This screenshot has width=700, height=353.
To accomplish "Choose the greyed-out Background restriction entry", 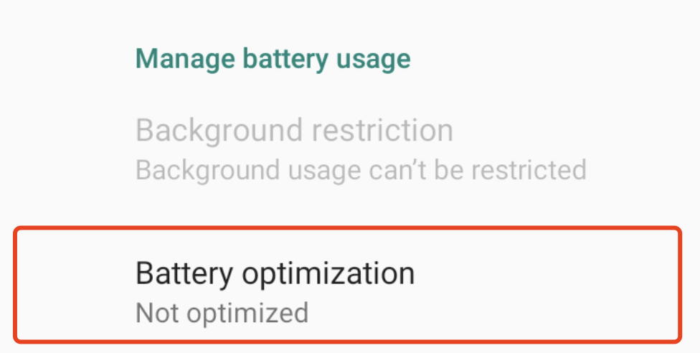I will click(x=294, y=149).
